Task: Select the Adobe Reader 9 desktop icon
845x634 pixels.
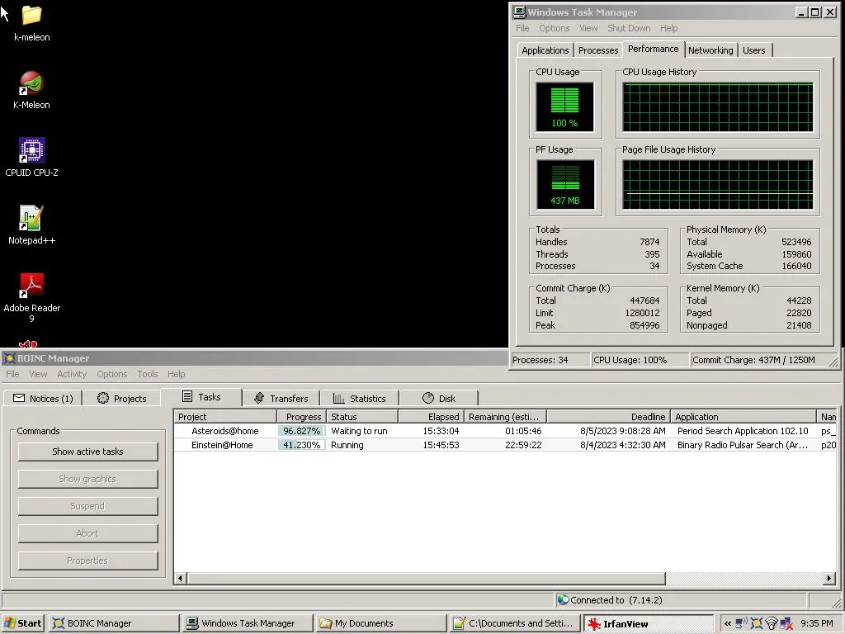Action: point(32,285)
